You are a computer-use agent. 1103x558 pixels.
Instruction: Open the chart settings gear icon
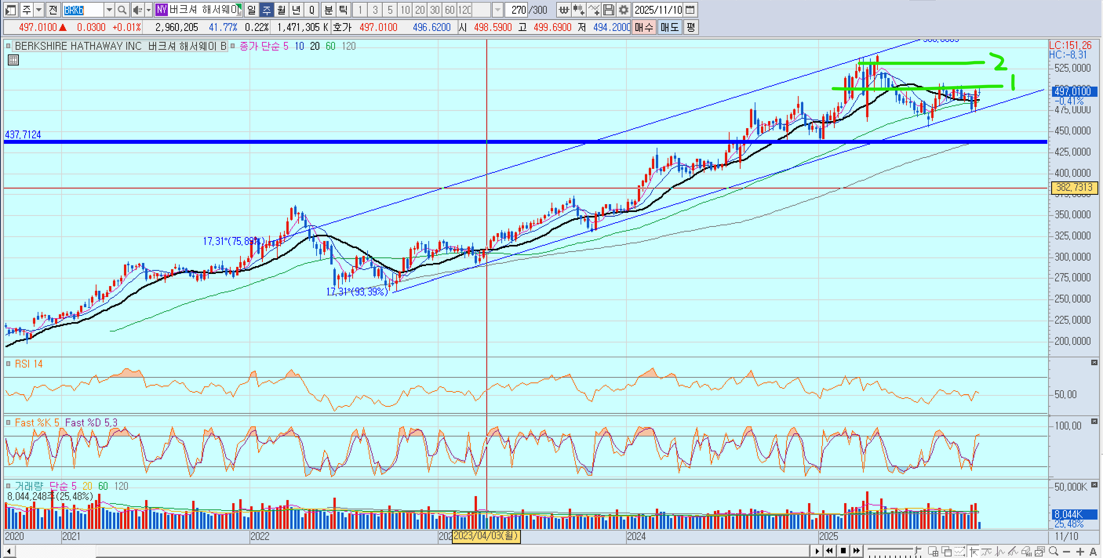pyautogui.click(x=623, y=9)
